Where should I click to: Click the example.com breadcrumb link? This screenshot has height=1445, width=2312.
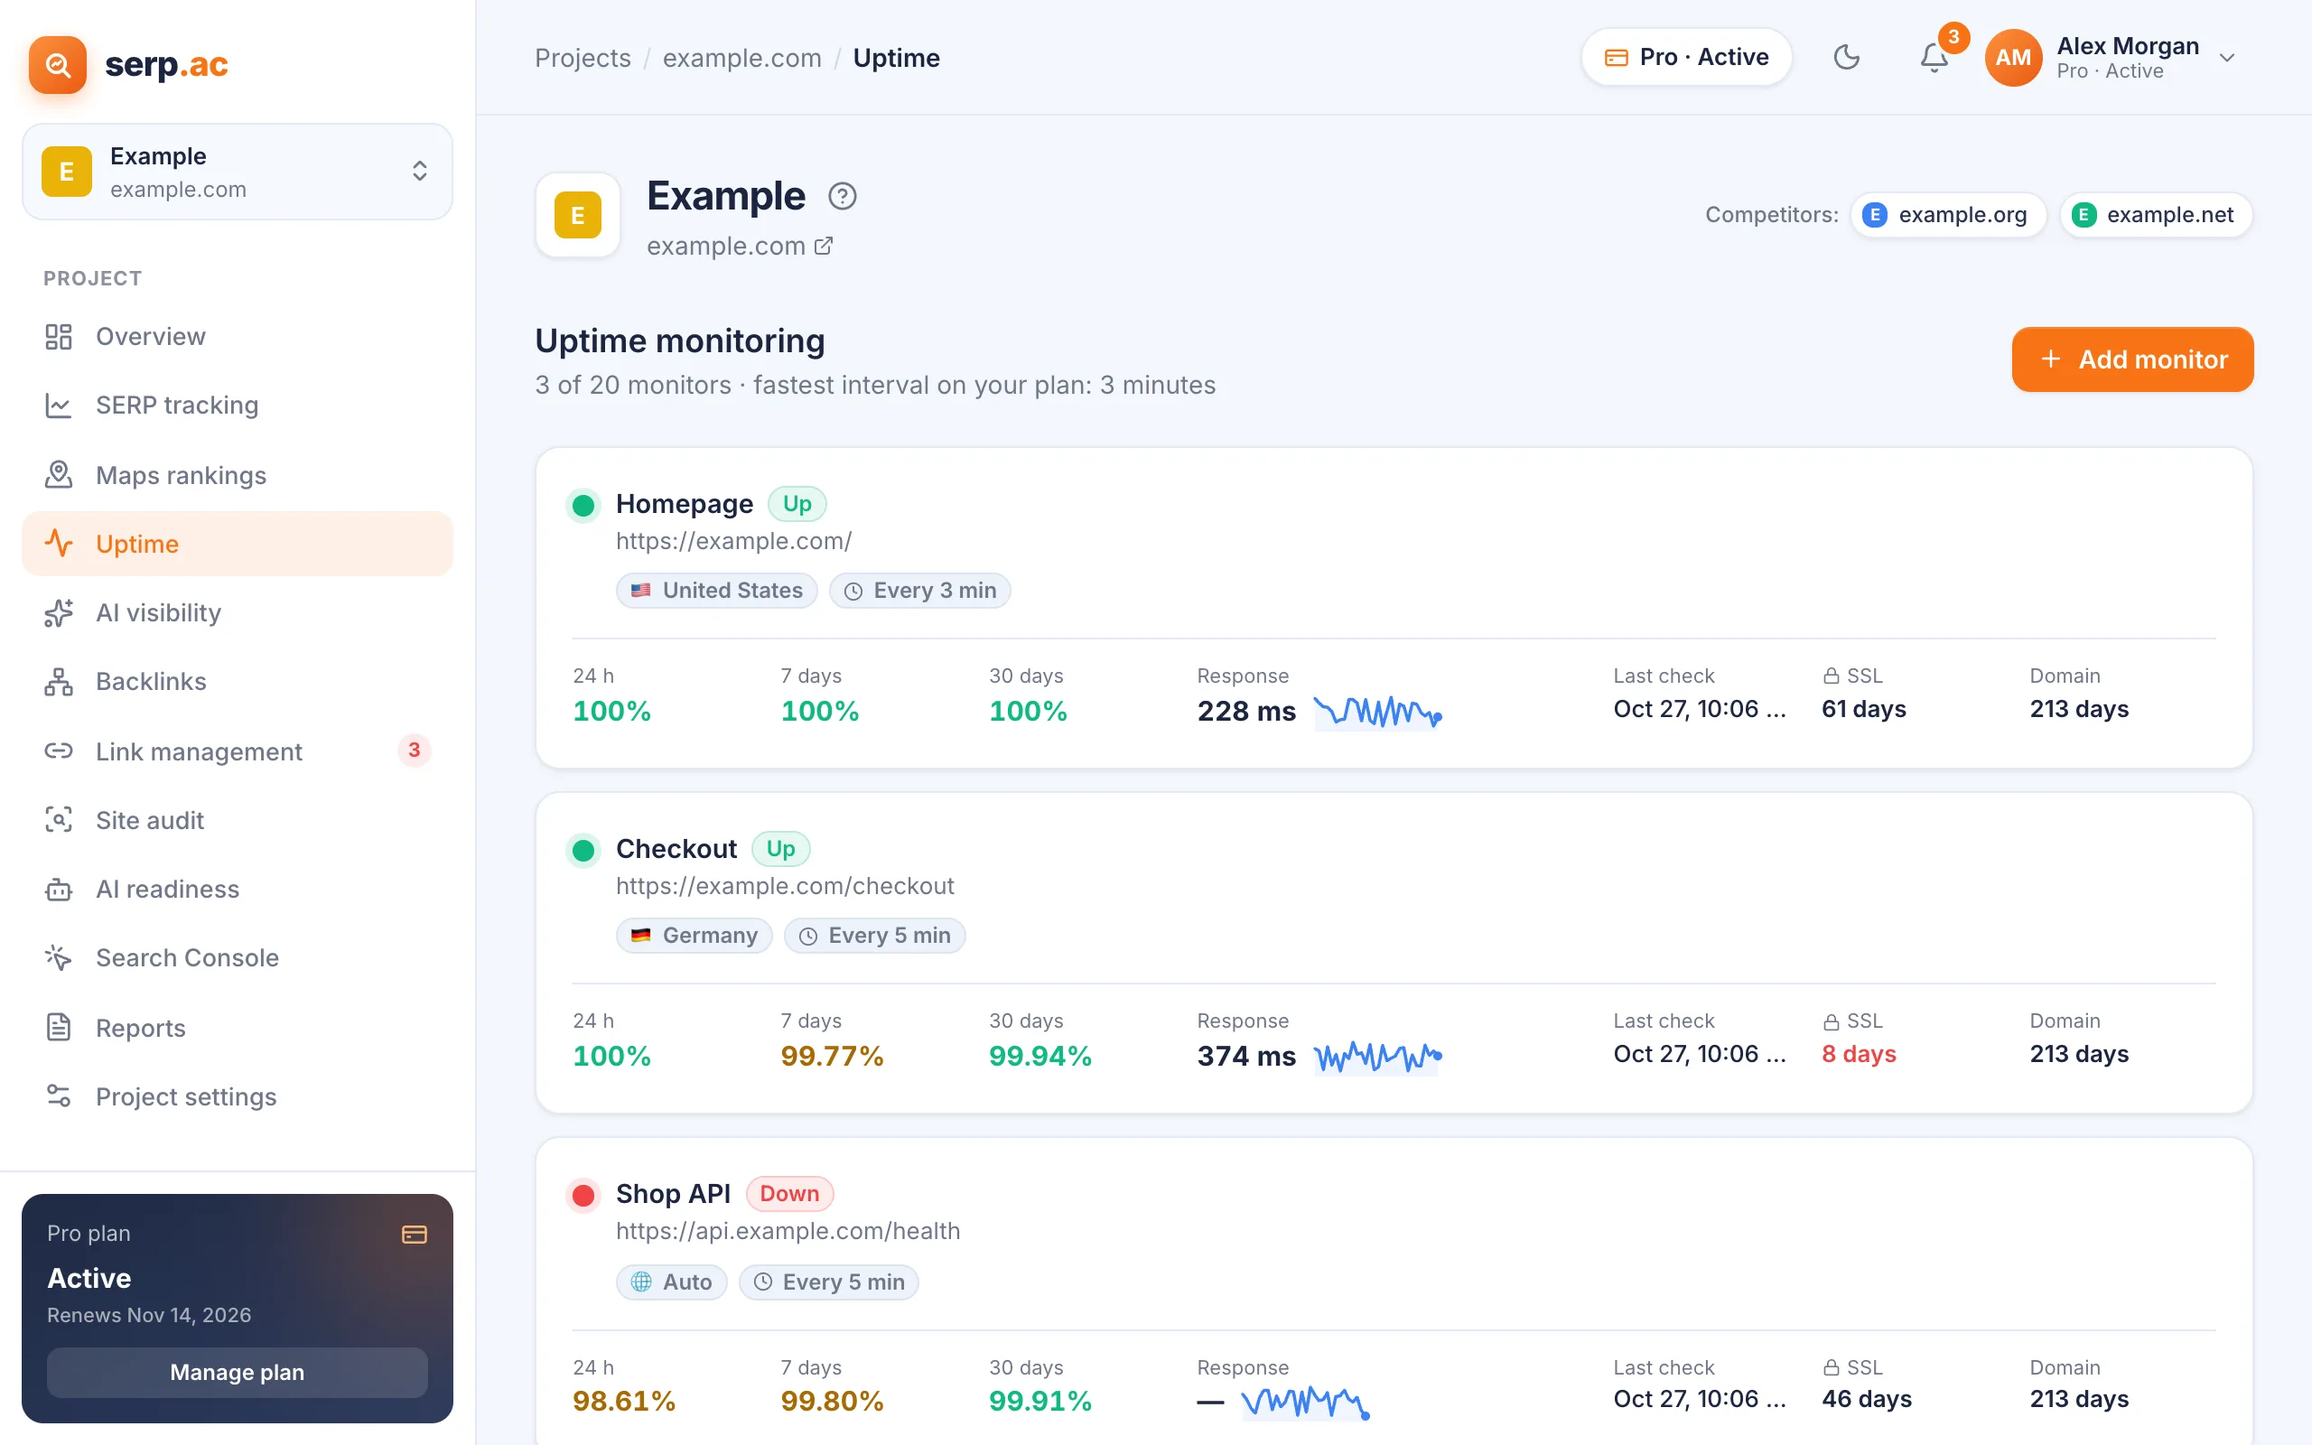click(741, 57)
